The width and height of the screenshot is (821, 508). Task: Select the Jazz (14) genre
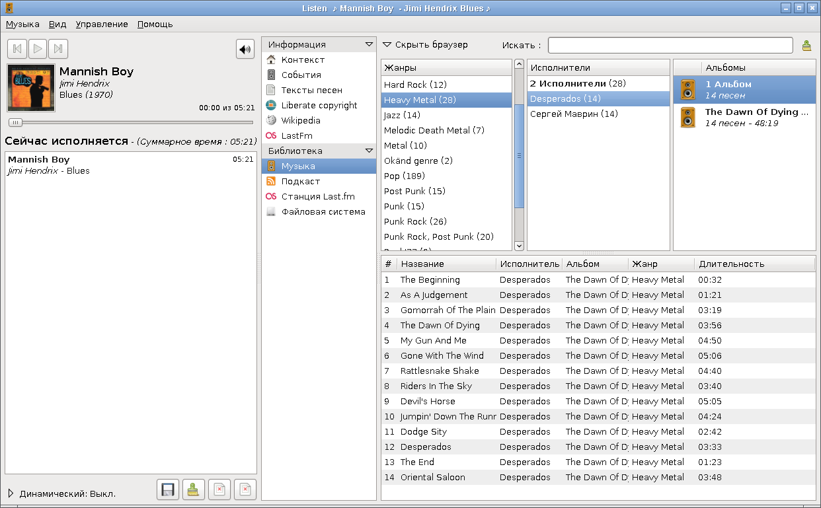(x=446, y=115)
